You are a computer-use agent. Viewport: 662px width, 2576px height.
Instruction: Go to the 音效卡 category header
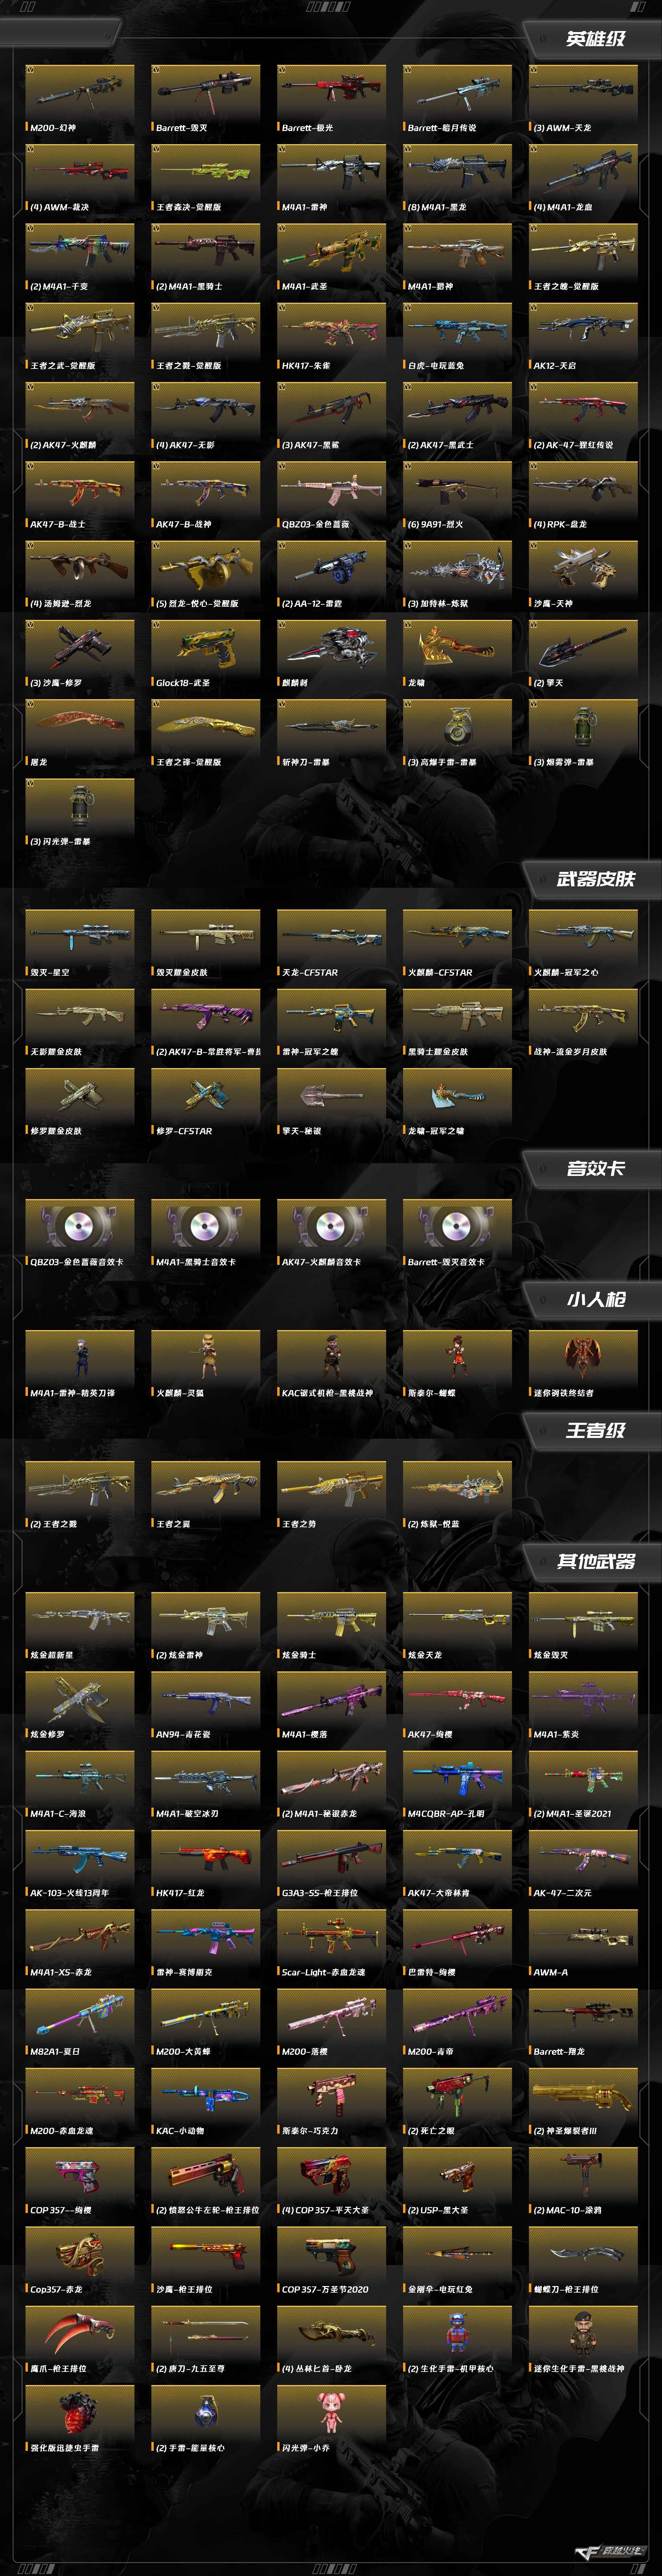coord(595,1168)
